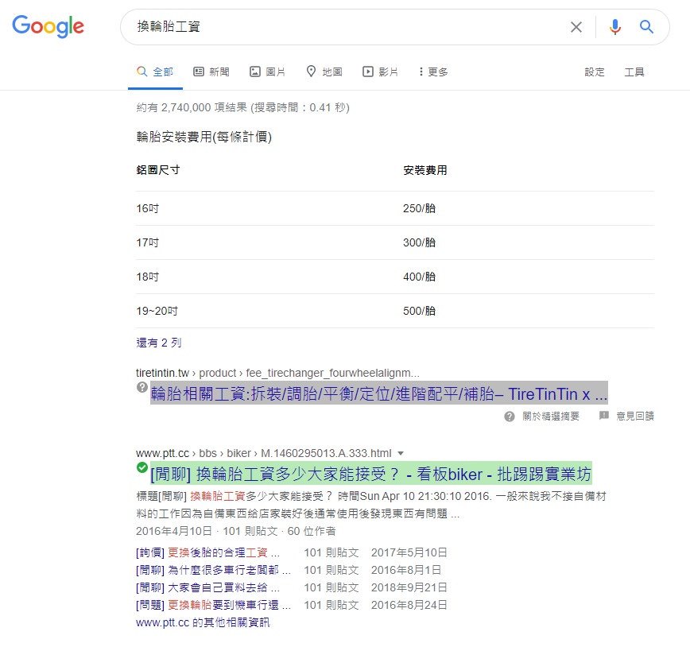Click the 約有 2,740,000 項結果 stats text
This screenshot has height=647, width=690.
point(243,107)
